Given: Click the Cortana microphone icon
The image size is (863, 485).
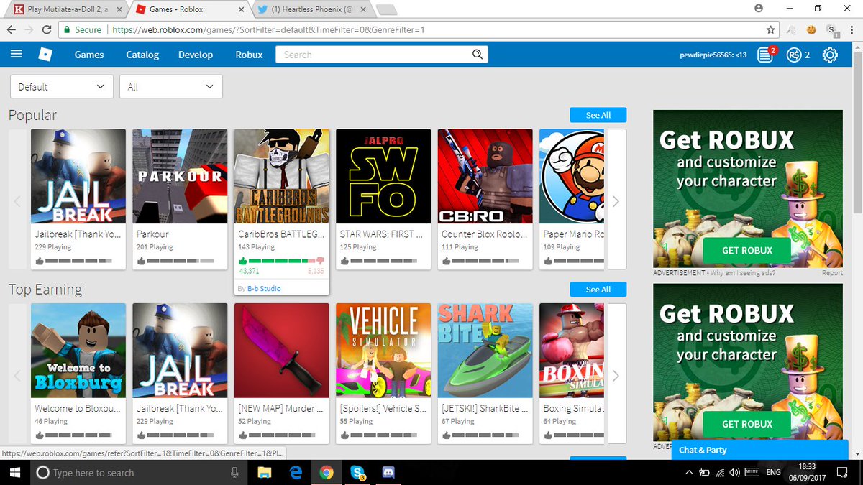Looking at the screenshot, I should pos(234,472).
